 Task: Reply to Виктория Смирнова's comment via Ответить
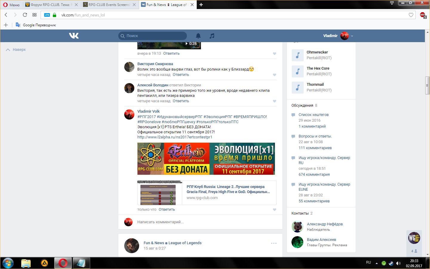click(181, 75)
